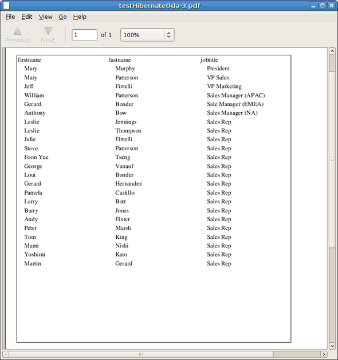
Task: Click the first name 'Barry'
Action: (32, 211)
